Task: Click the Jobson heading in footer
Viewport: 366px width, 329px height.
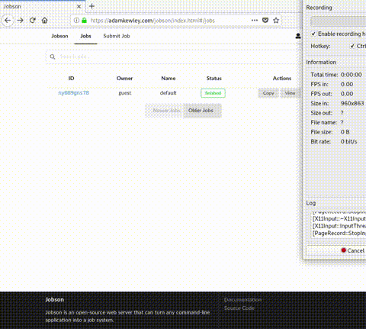Action: [x=55, y=299]
